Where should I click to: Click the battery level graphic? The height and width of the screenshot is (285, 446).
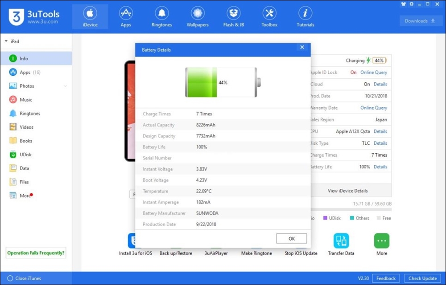tap(223, 82)
